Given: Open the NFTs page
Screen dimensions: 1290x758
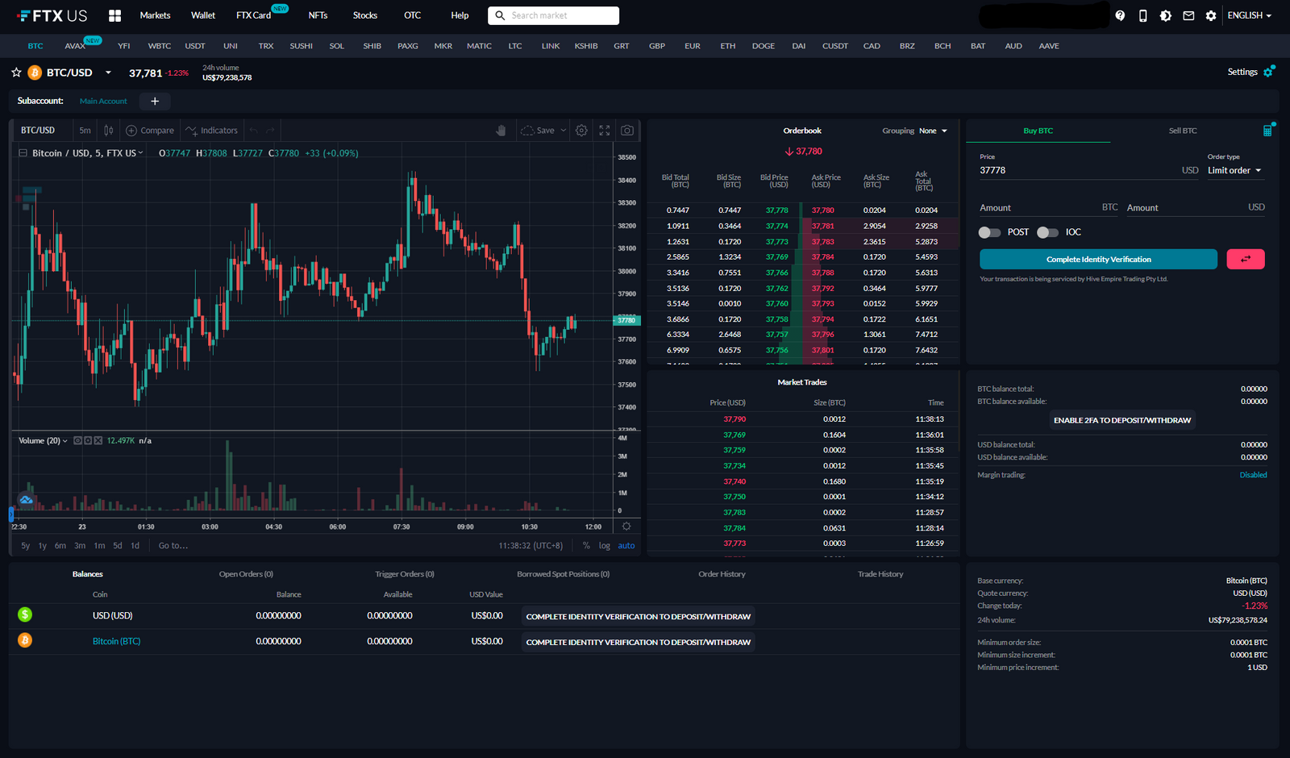Looking at the screenshot, I should coord(318,15).
